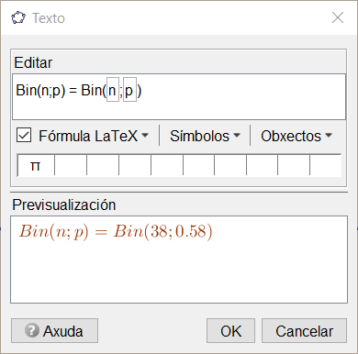The image size is (358, 354).
Task: Open the Obxectos dropdown list
Action: 296,136
